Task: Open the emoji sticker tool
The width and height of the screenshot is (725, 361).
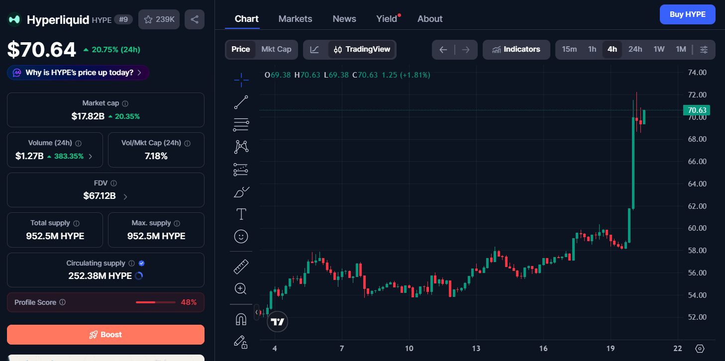Action: click(x=241, y=237)
